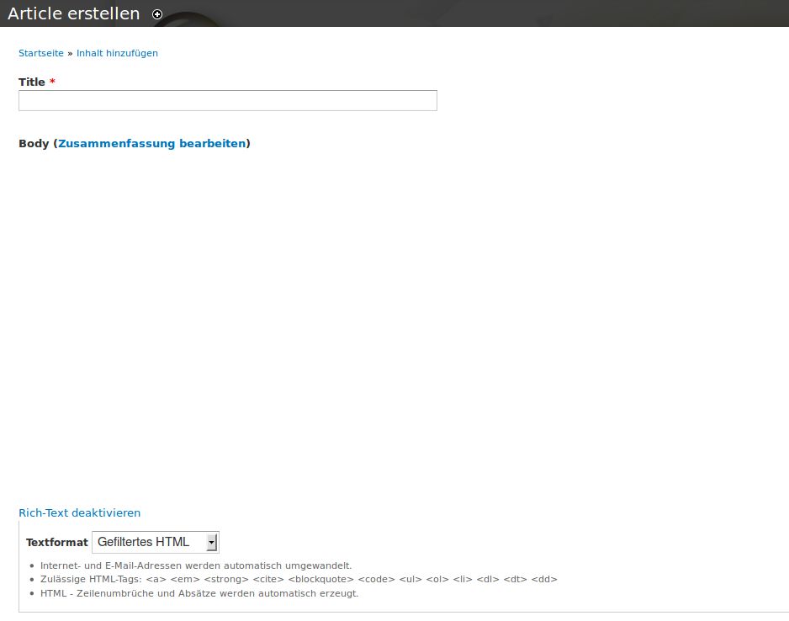Click the Zulässige HTML-Tags hint line

click(x=298, y=579)
